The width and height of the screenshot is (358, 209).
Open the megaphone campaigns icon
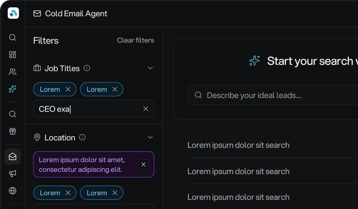[12, 173]
